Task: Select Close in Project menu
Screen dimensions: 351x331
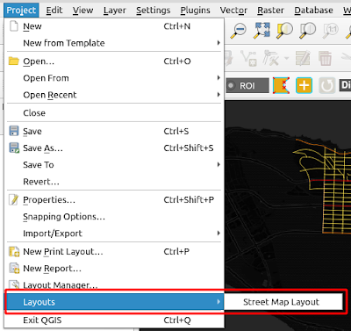Action: click(x=114, y=113)
